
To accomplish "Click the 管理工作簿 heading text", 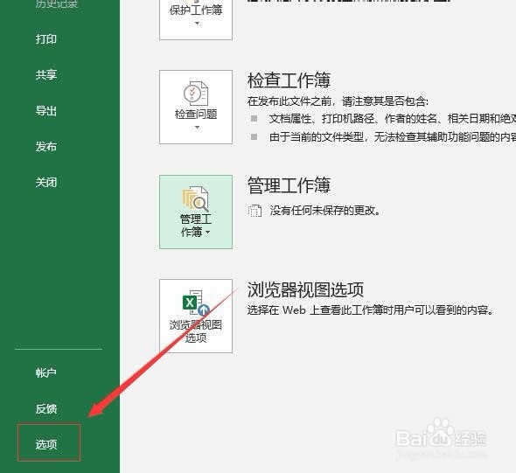I will coord(289,184).
